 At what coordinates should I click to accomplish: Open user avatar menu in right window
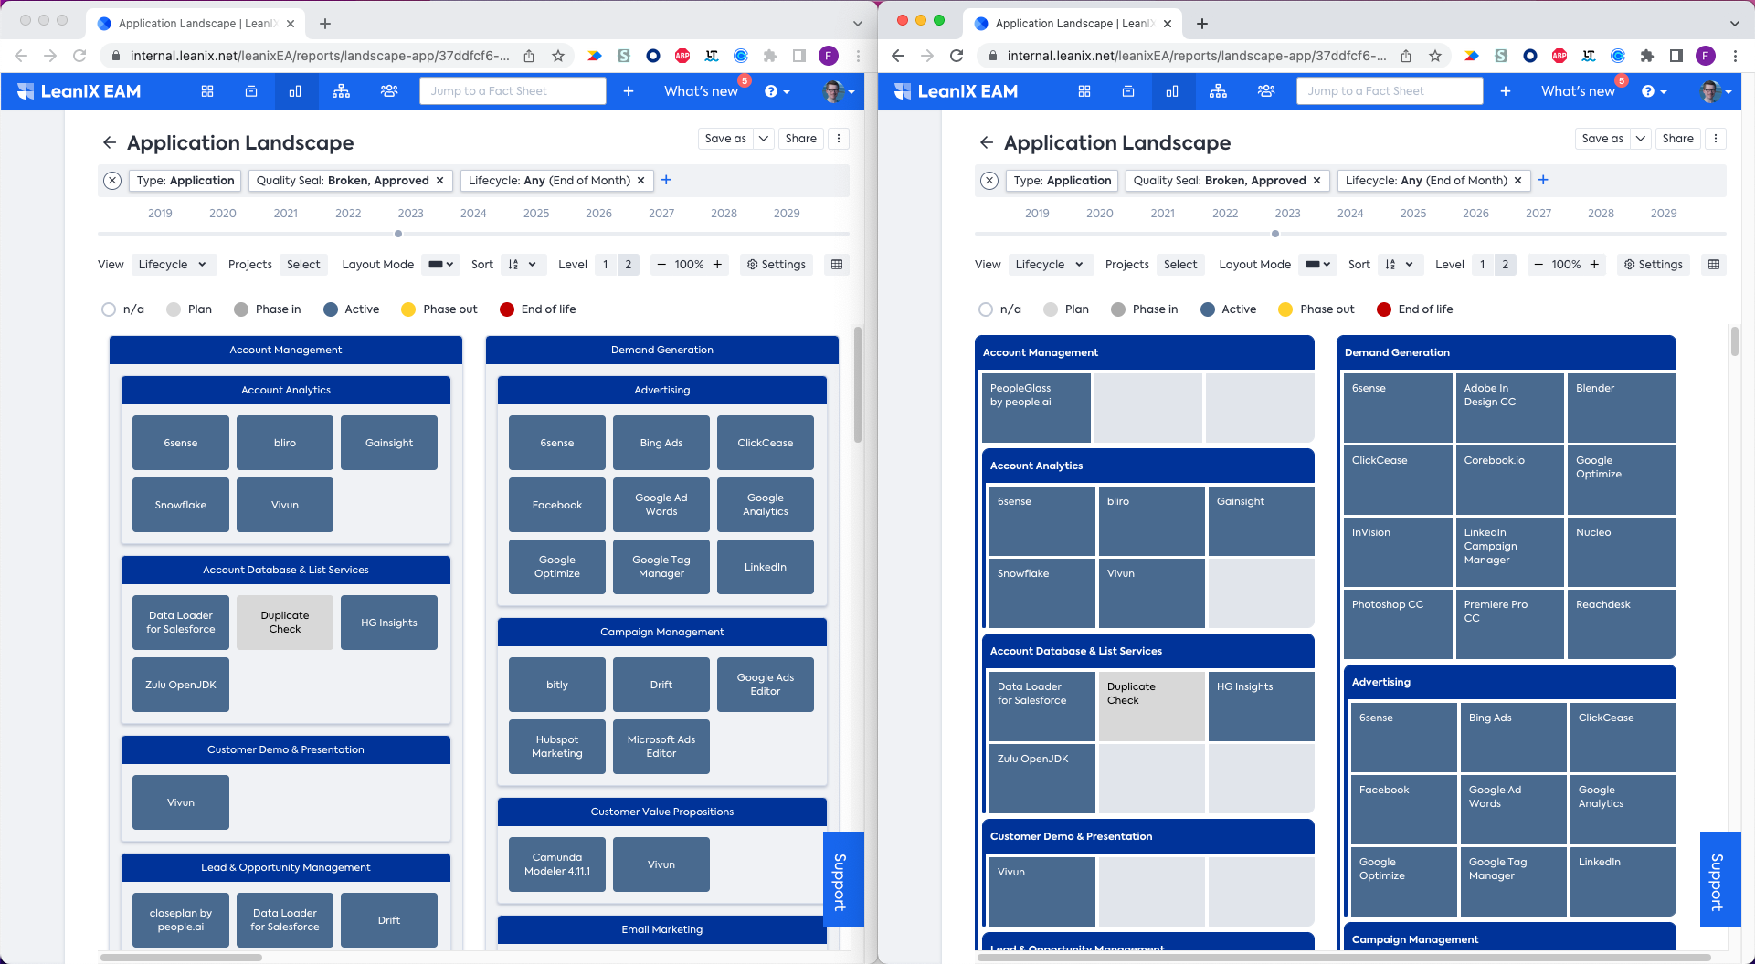coord(1716,91)
